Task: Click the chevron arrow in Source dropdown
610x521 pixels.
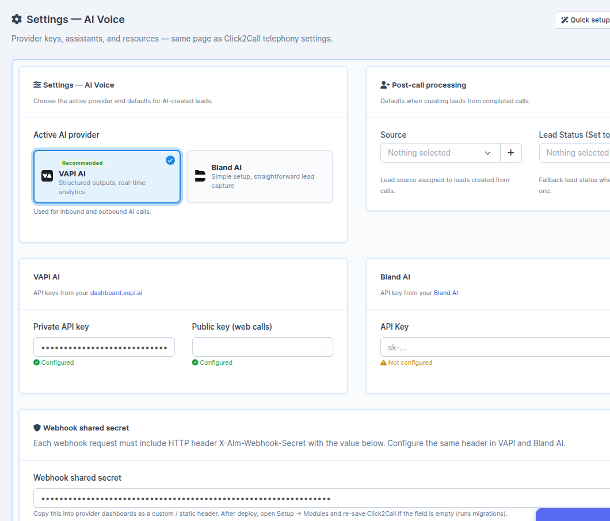Action: (x=487, y=153)
